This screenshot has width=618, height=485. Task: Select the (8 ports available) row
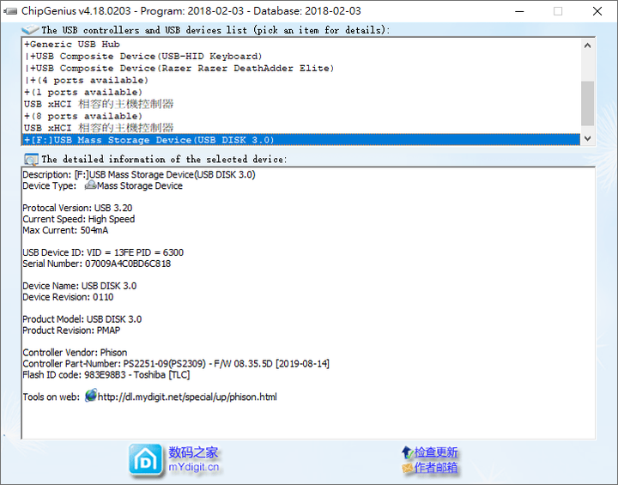pos(300,116)
